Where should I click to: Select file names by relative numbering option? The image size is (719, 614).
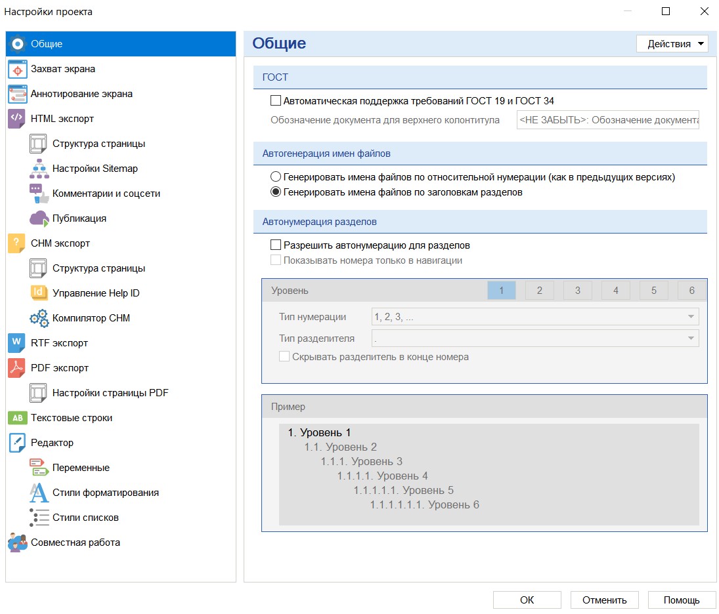[276, 177]
